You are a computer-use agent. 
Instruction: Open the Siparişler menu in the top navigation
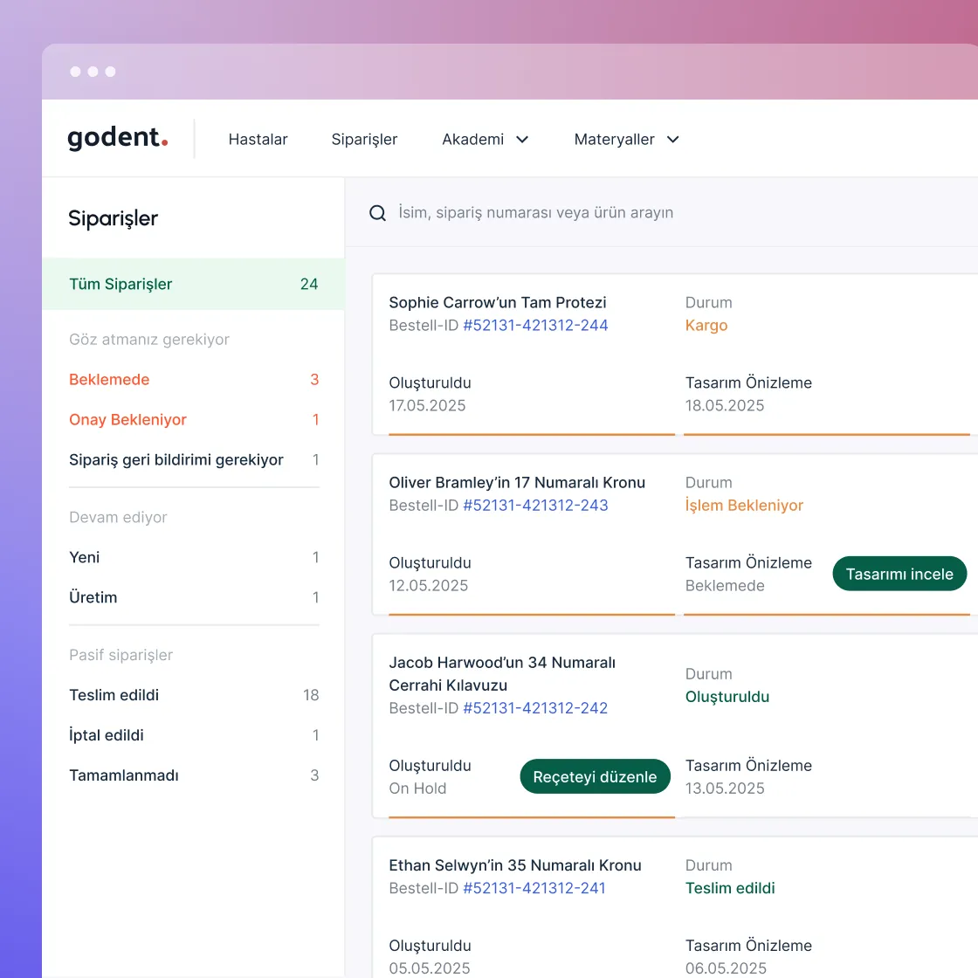[364, 139]
